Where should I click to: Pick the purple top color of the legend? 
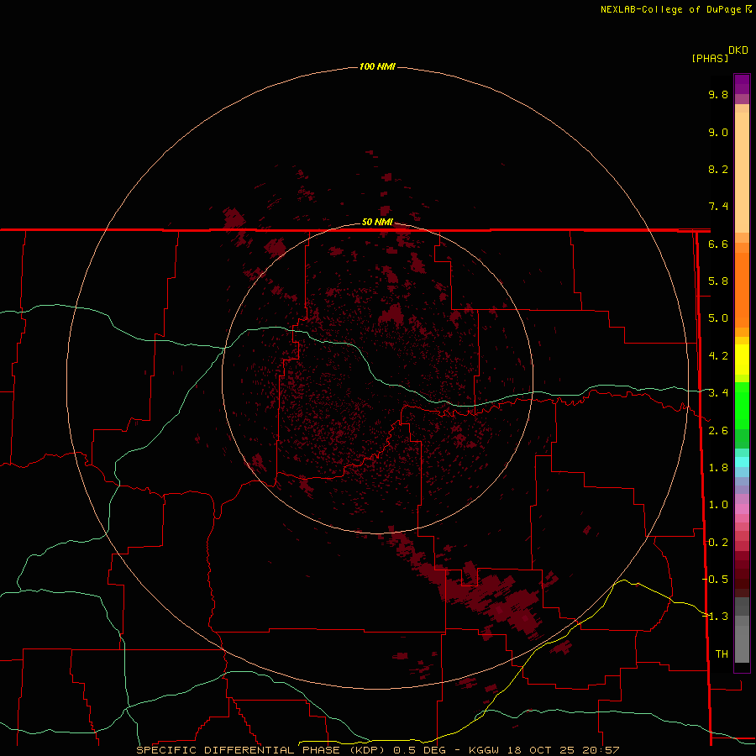coord(742,83)
